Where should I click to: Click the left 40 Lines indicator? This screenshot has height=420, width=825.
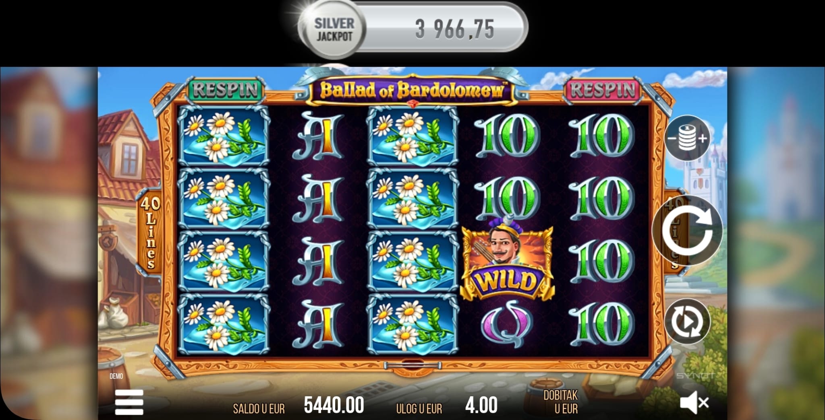click(x=150, y=231)
